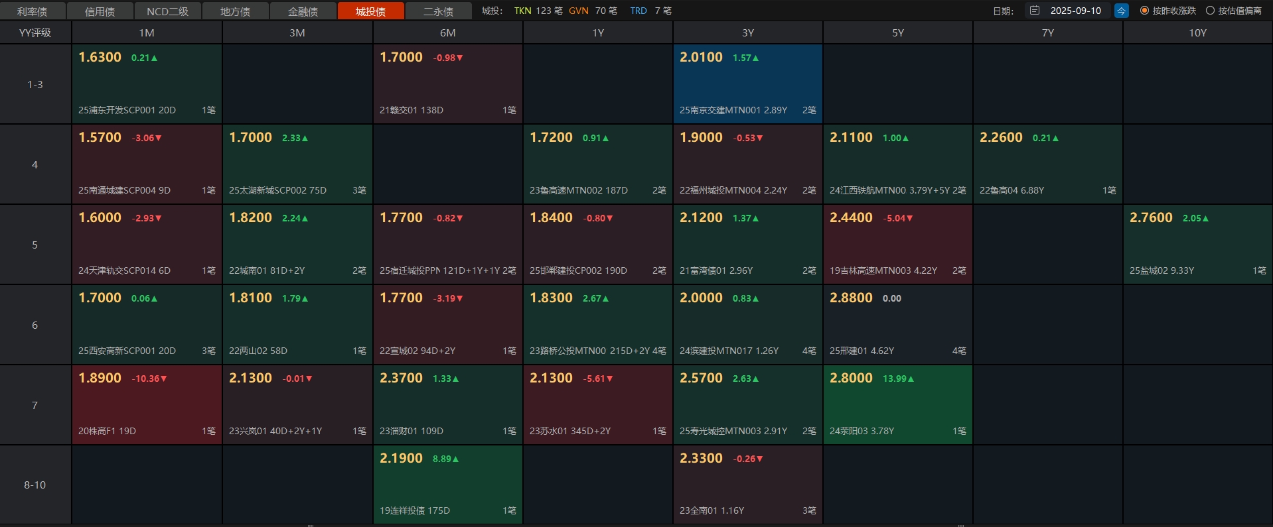The image size is (1273, 527).
Task: Select the 按昨收涨跌 radio option
Action: point(1144,11)
